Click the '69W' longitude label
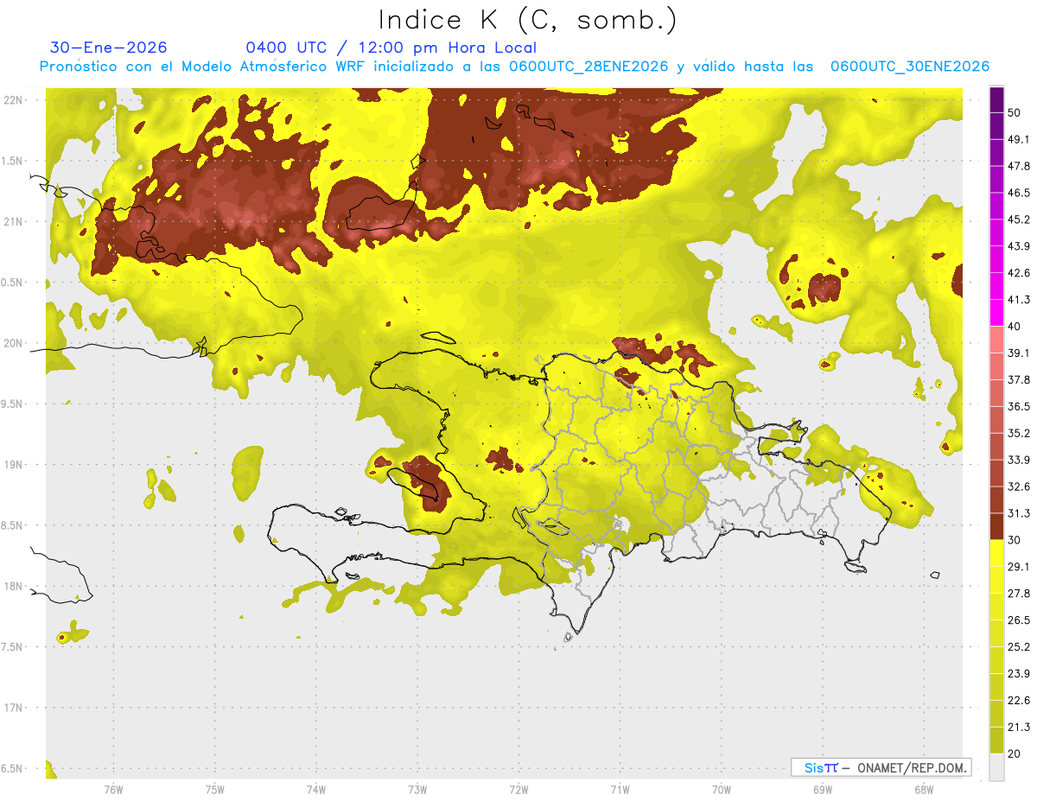 822,791
